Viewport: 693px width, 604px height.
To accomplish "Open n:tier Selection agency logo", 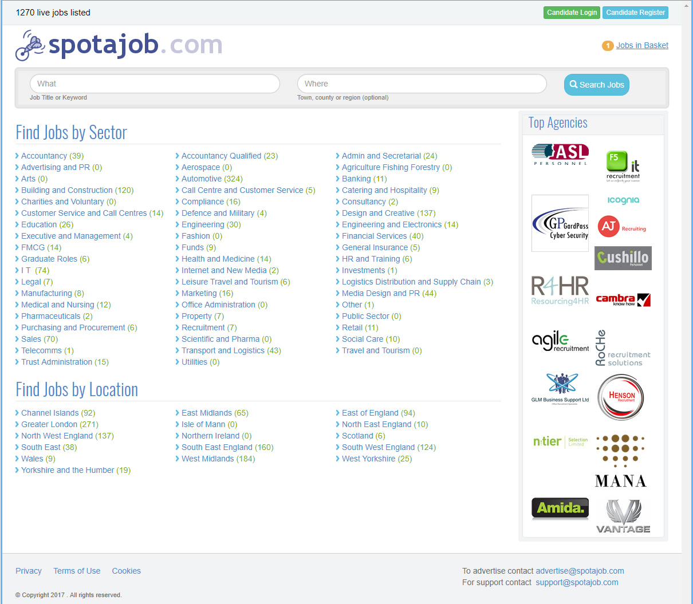I will [560, 441].
